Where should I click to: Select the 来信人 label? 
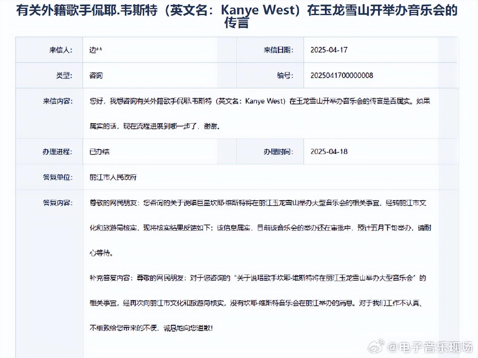(61, 50)
